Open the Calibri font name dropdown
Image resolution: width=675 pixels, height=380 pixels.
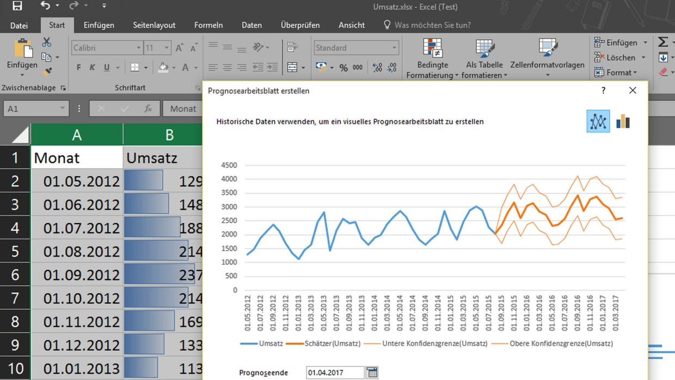pos(138,48)
